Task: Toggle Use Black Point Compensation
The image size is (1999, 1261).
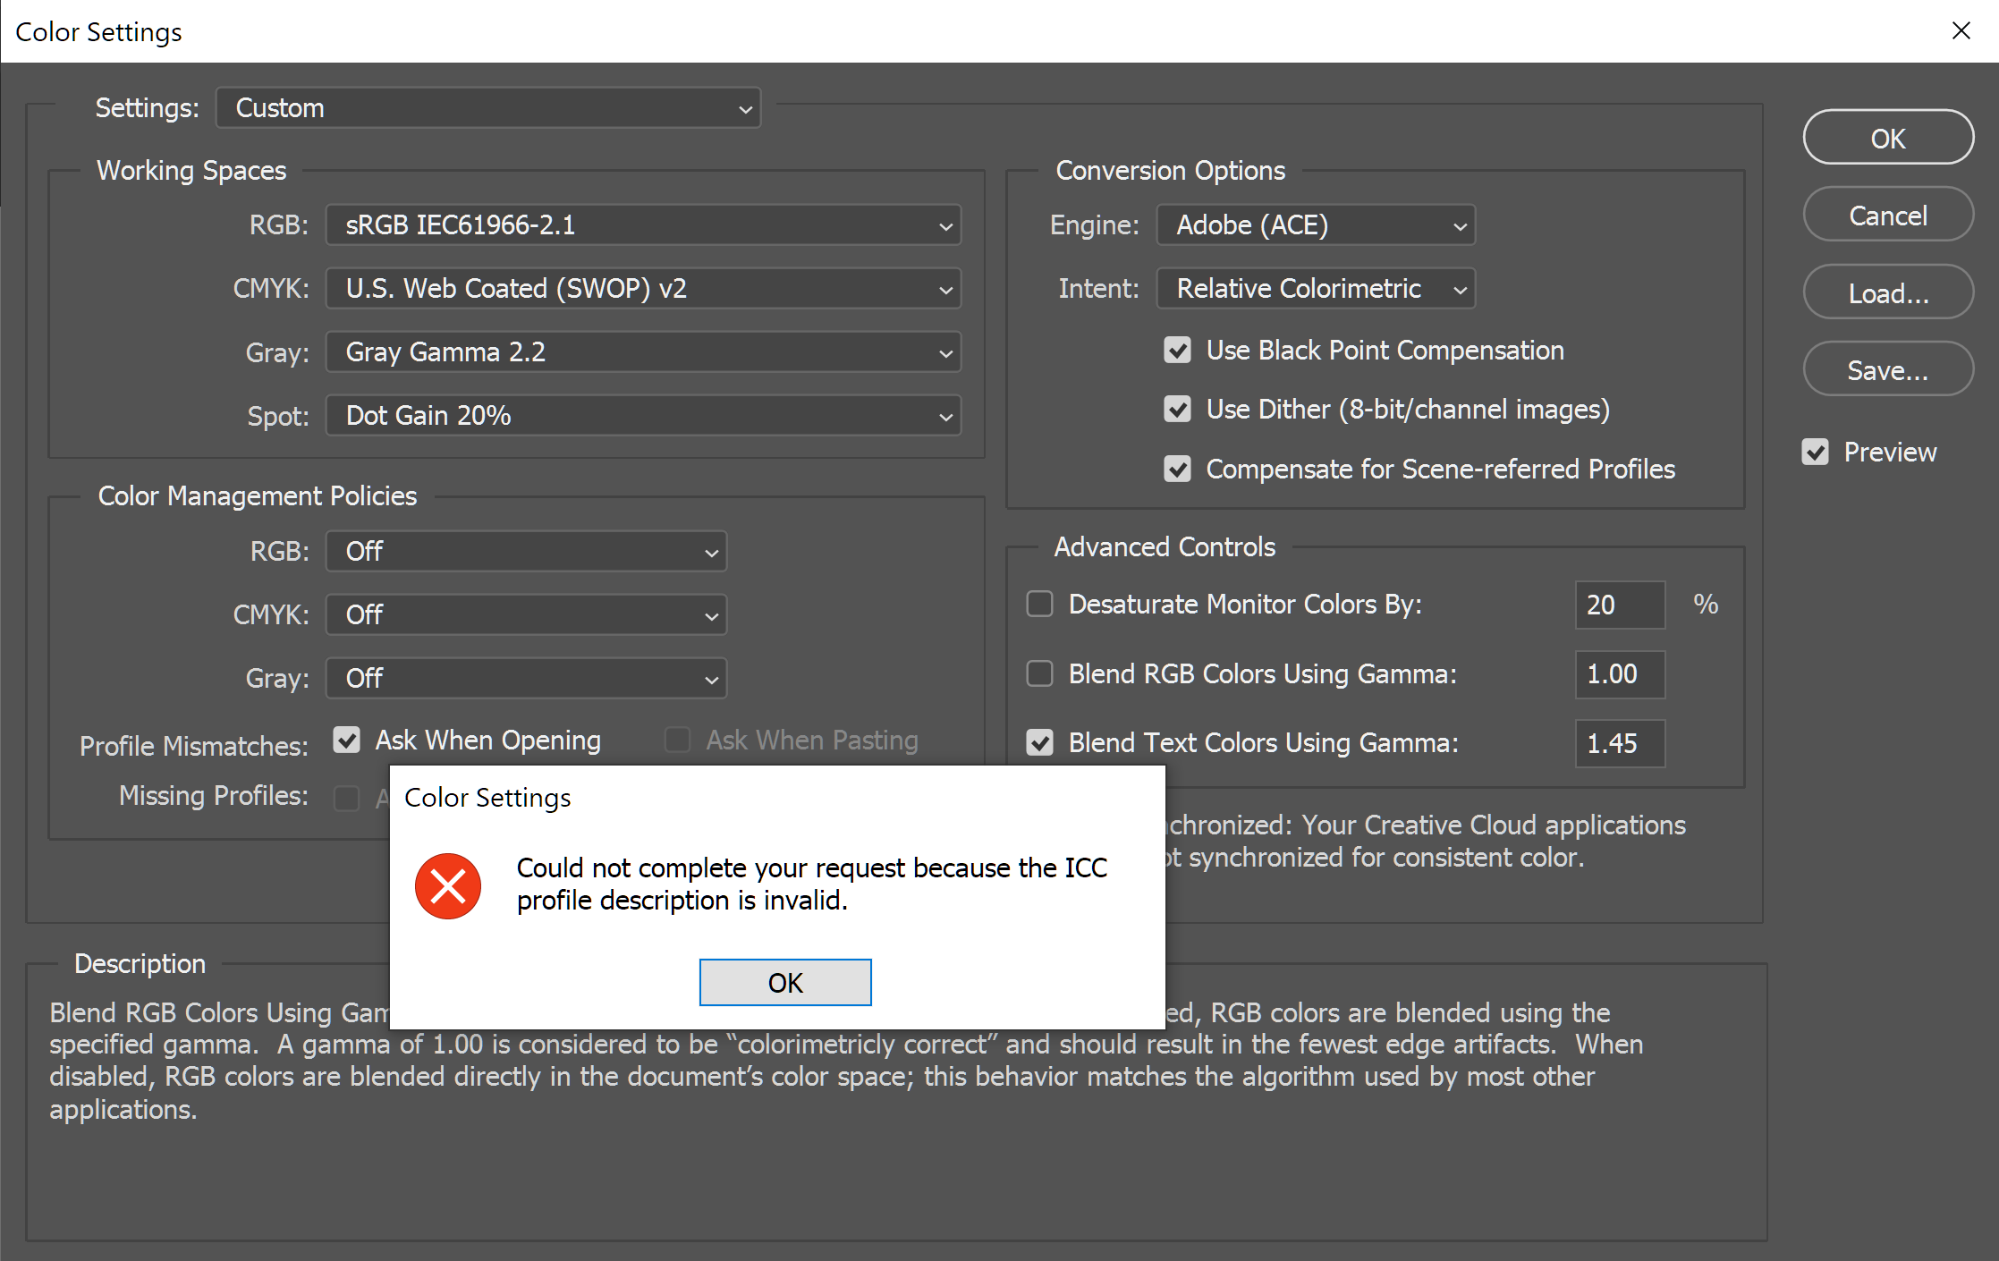Action: (1177, 351)
